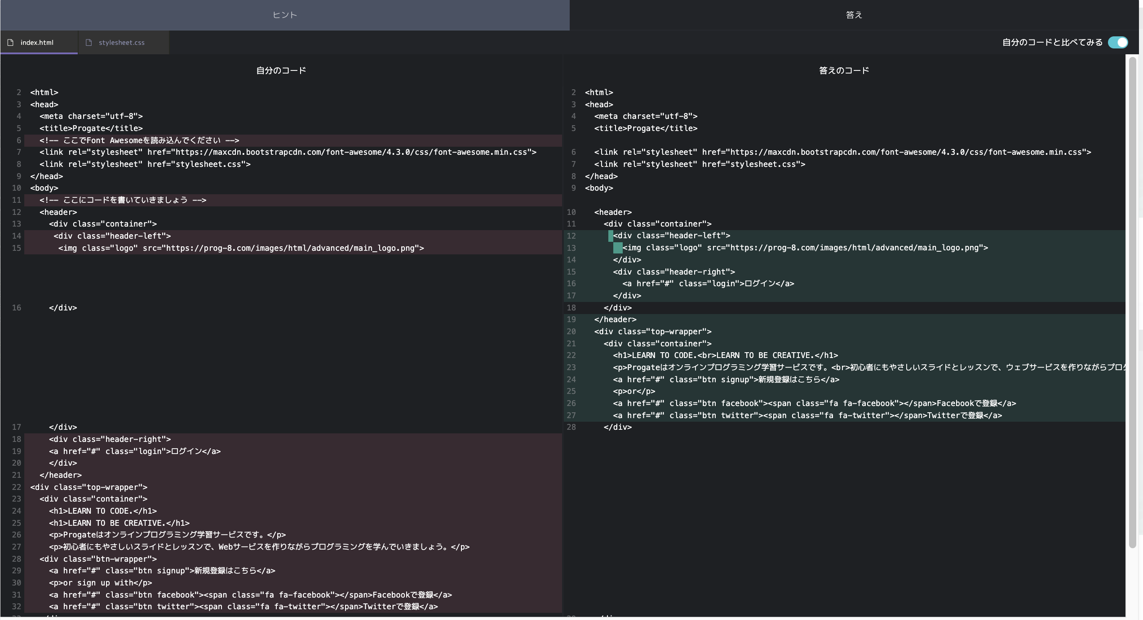Click the 新規登録はこちら link text in your code
Viewport: 1143px width, 620px height.
pyautogui.click(x=225, y=571)
